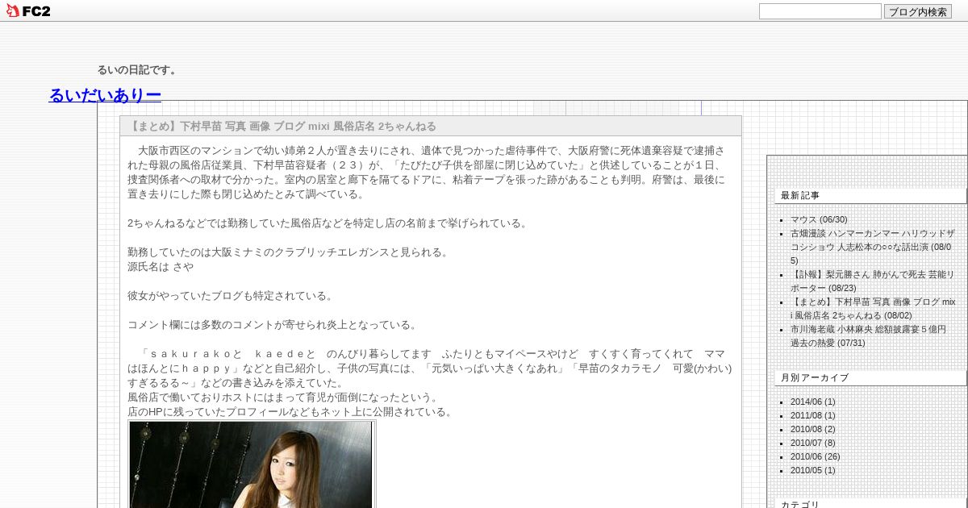Focus the blog search input field
The height and width of the screenshot is (508, 968).
point(820,11)
